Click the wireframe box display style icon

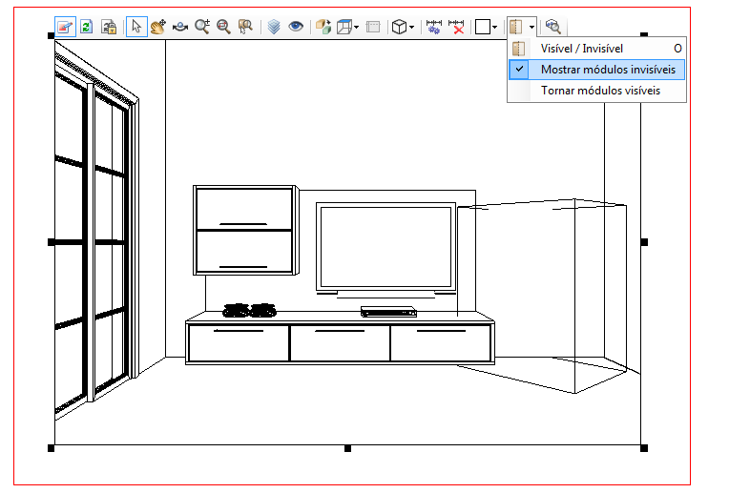[x=344, y=27]
